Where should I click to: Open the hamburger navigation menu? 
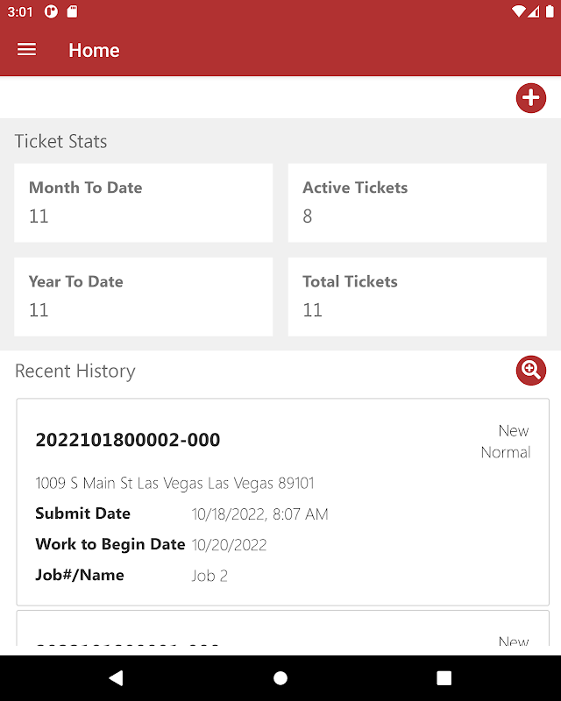27,50
